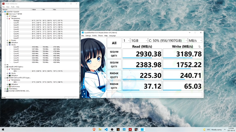Switch to CrystalDiskMark blue taskbar icon
Image resolution: width=236 pixels, height=132 pixels.
click(142, 129)
